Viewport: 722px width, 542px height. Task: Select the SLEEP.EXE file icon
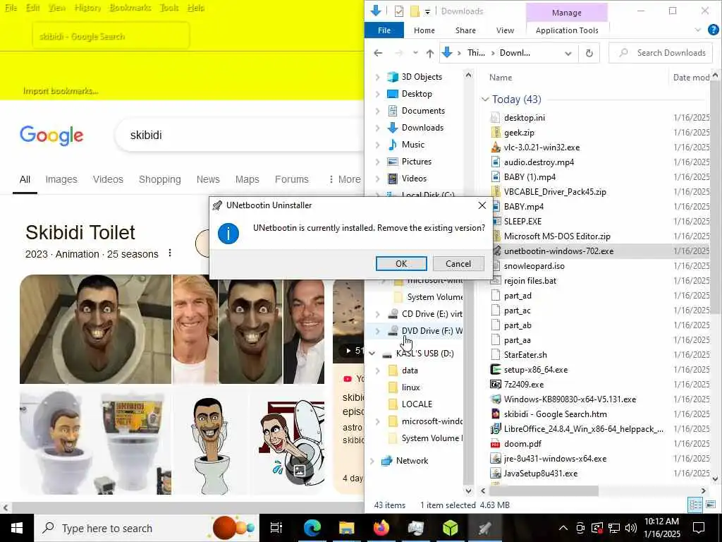pyautogui.click(x=496, y=222)
